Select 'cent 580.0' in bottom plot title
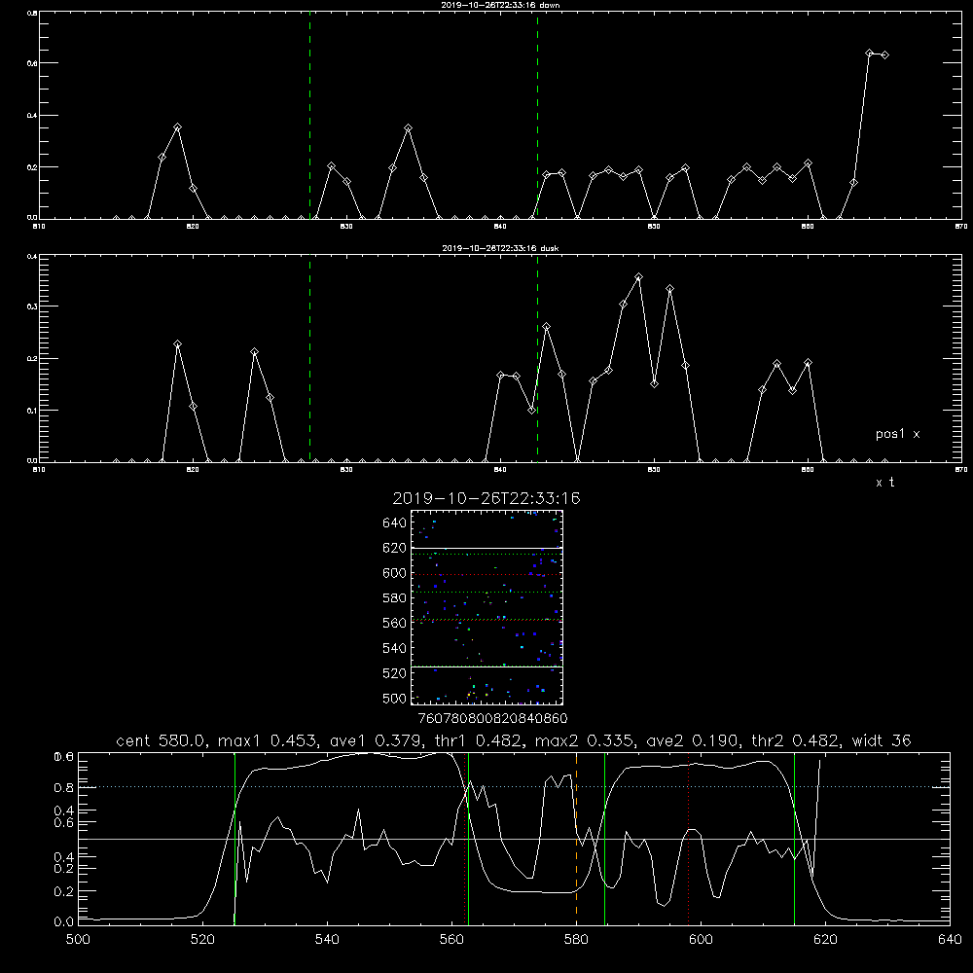This screenshot has width=973, height=973. click(160, 740)
